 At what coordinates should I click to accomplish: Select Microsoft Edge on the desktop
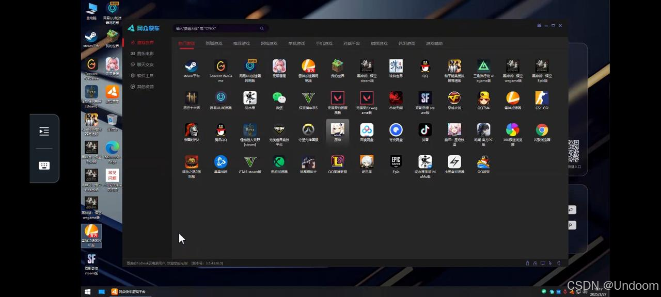point(112,152)
